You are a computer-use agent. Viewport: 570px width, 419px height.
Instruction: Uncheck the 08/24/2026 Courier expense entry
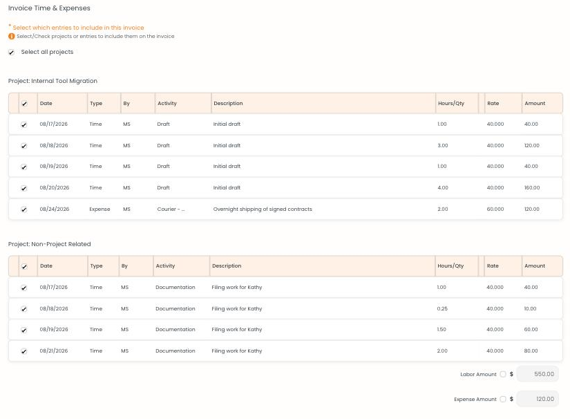click(x=24, y=209)
